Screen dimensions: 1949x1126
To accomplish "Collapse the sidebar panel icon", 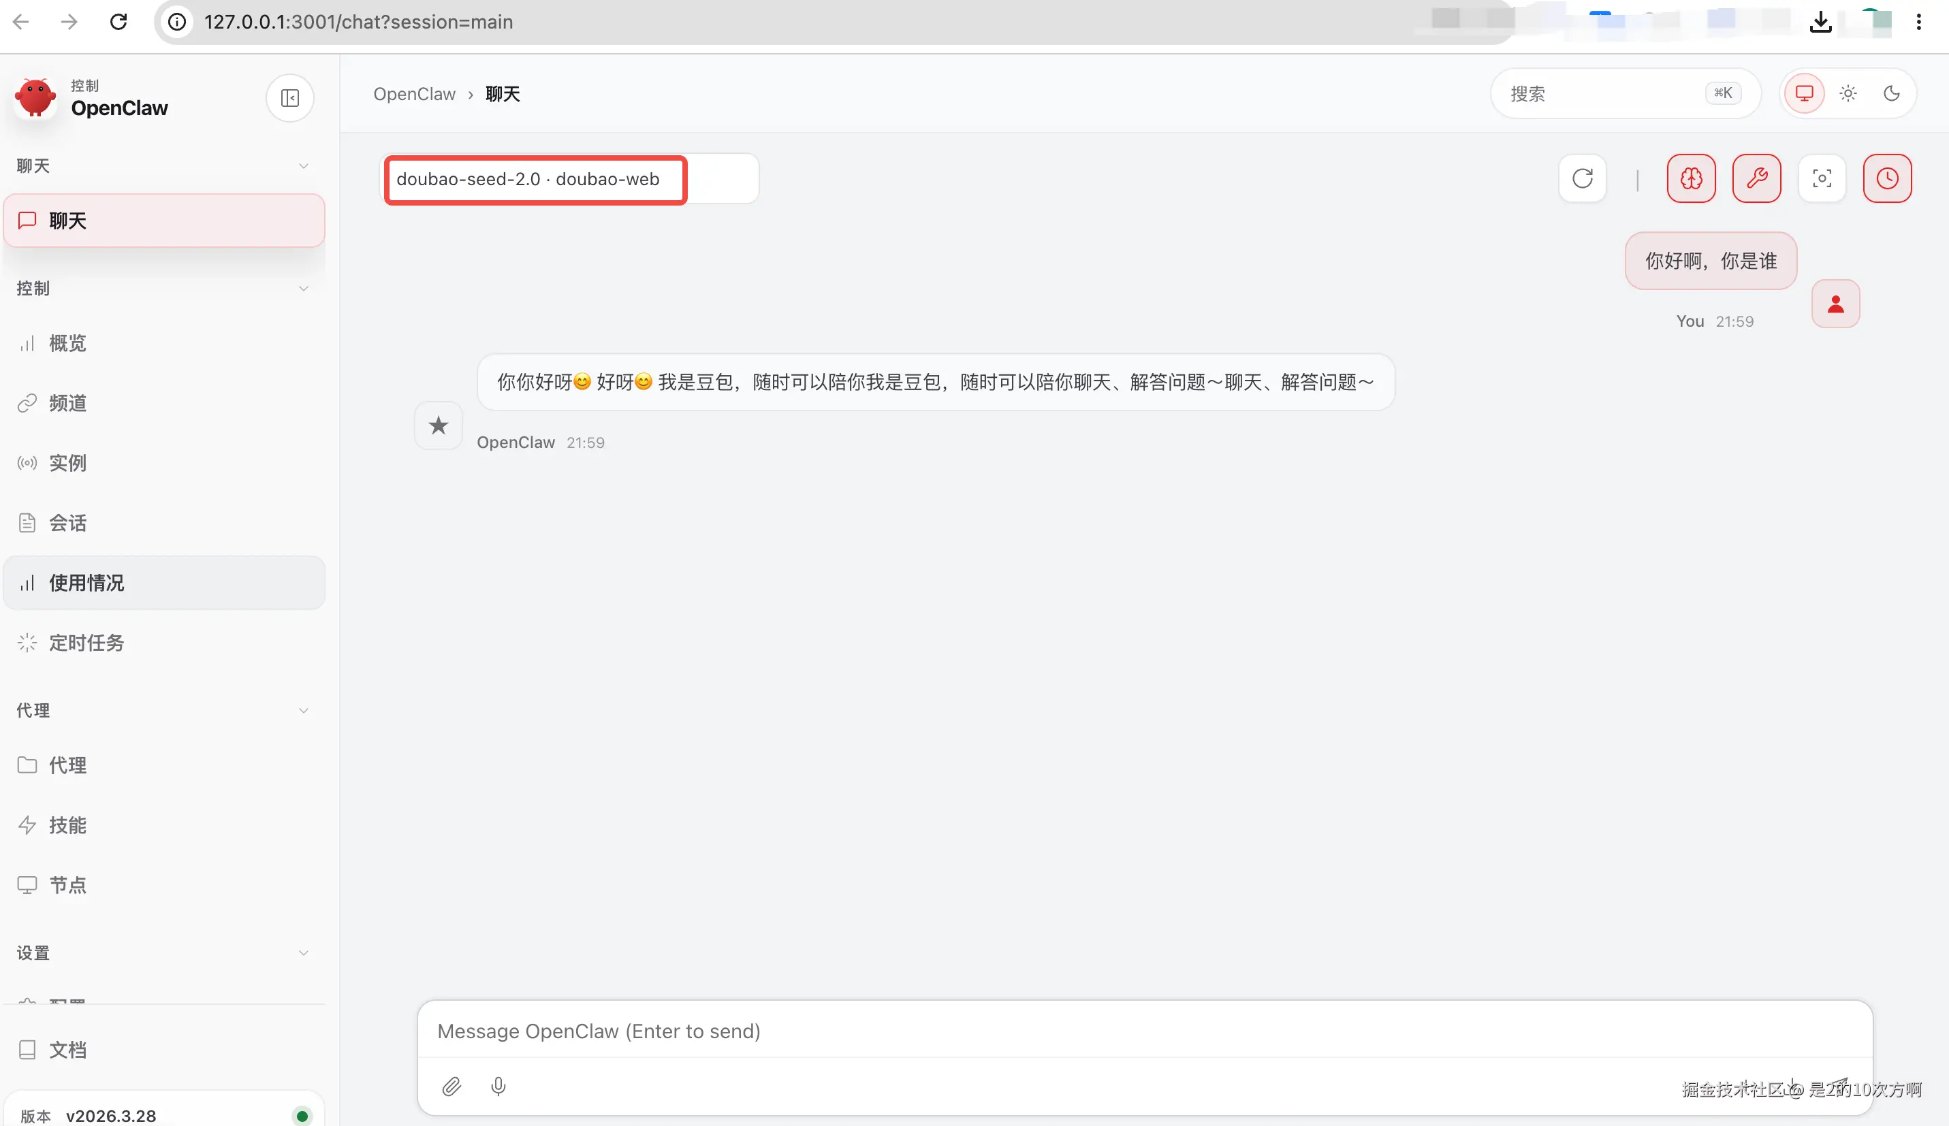I will coord(290,98).
